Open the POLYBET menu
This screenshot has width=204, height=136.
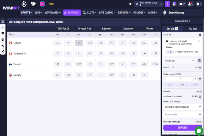pyautogui.click(x=139, y=13)
